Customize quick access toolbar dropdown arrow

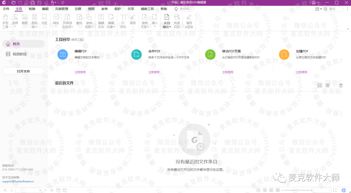pyautogui.click(x=63, y=3)
